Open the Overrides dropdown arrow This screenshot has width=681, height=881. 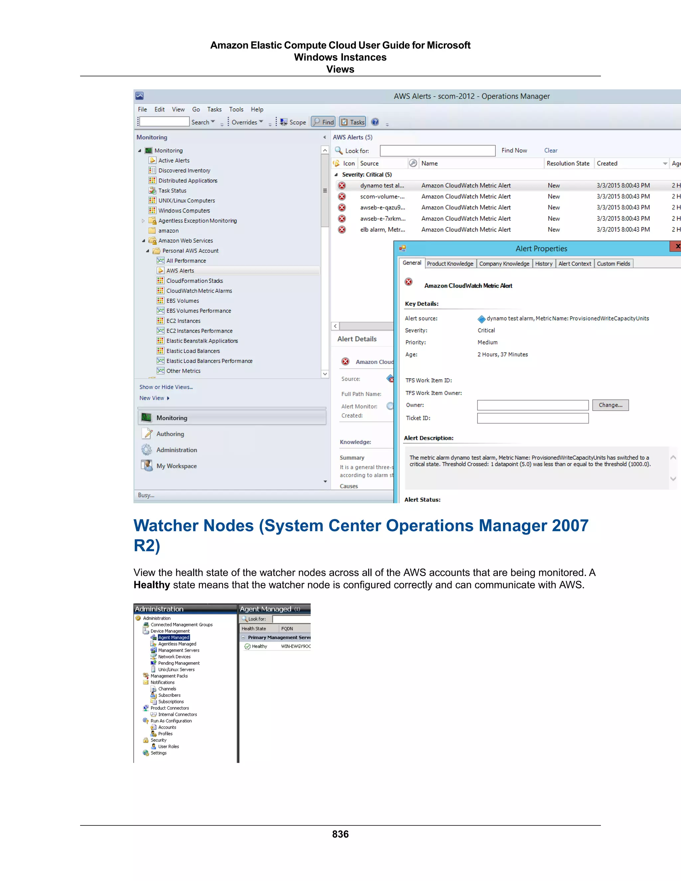coord(261,121)
